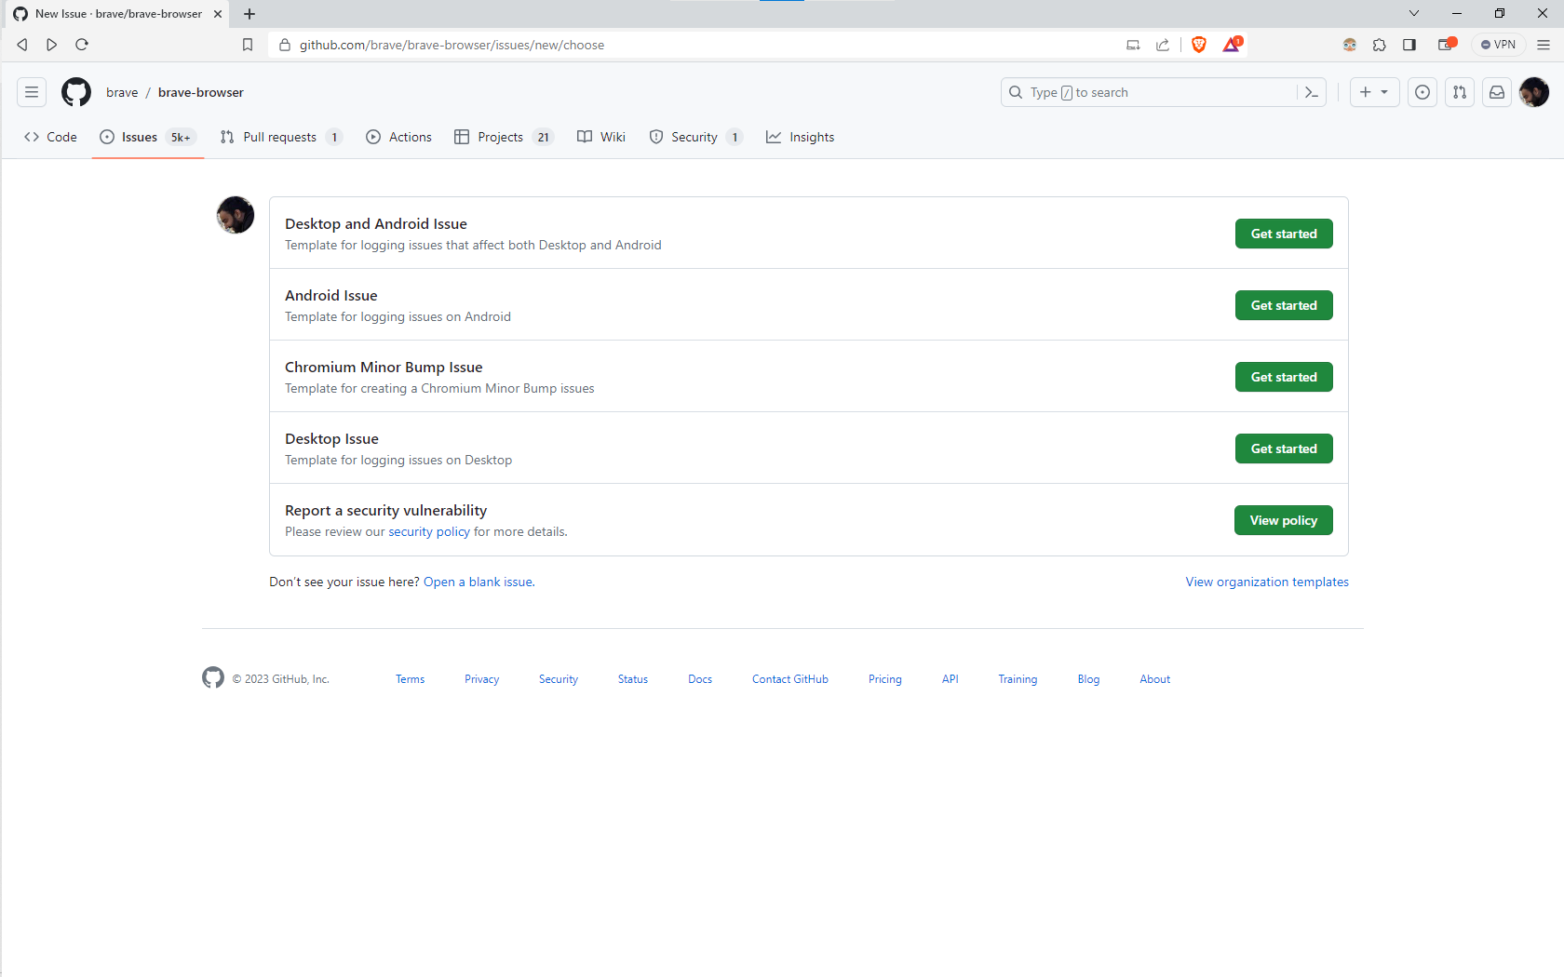View organization templates link

pos(1267,582)
